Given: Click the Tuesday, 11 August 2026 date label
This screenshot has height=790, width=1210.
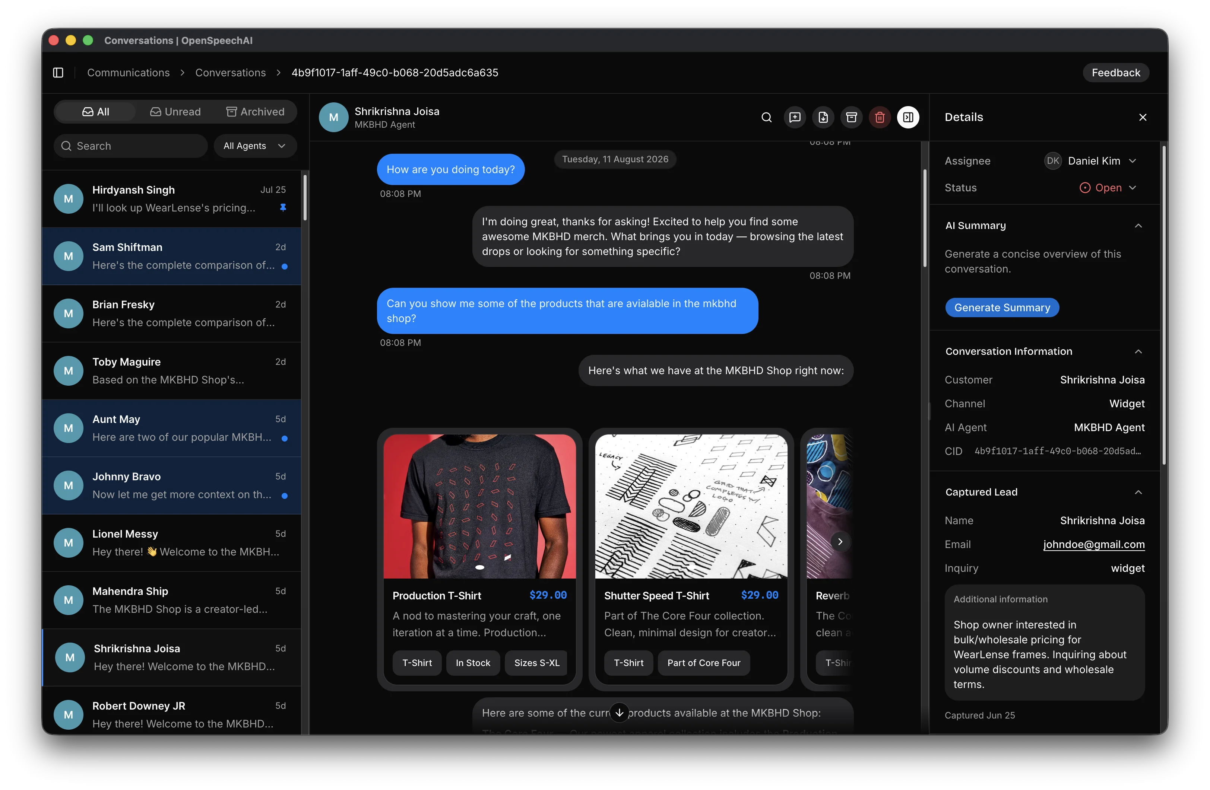Looking at the screenshot, I should click(615, 159).
